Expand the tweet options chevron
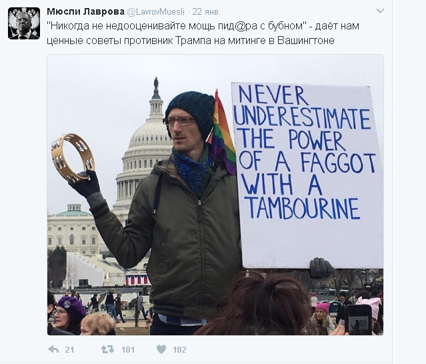The width and height of the screenshot is (426, 364). (380, 11)
